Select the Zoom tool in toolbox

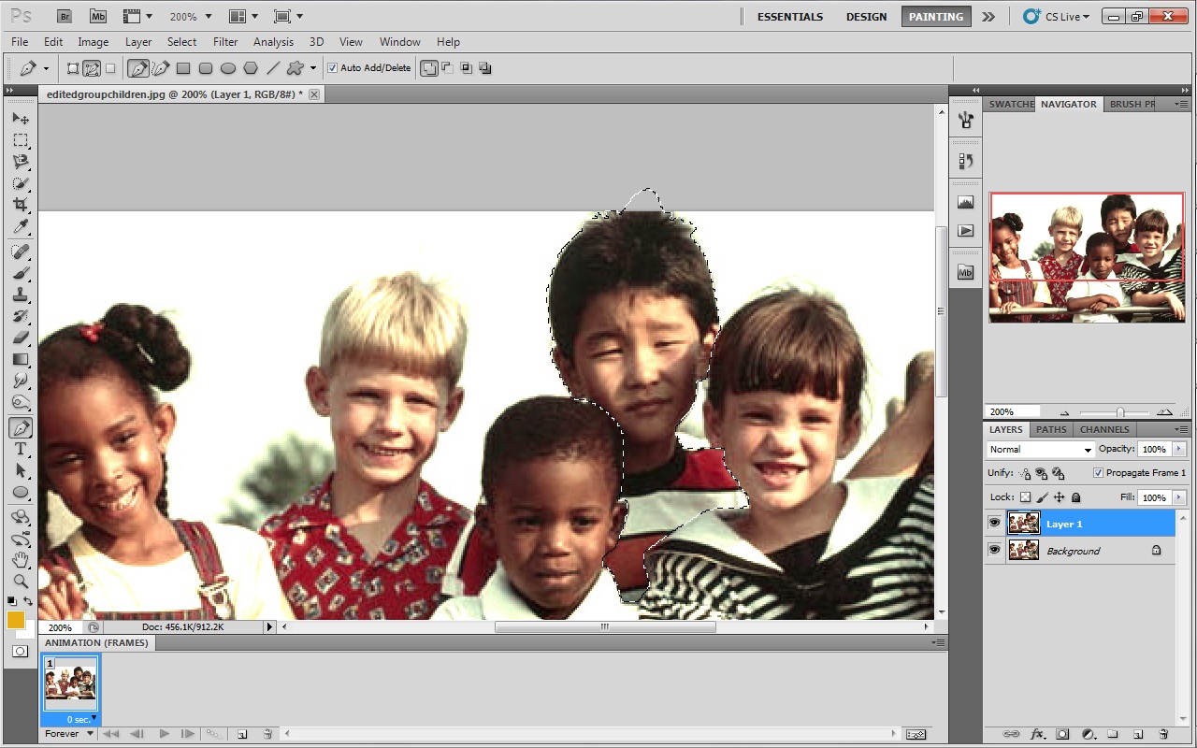point(21,581)
